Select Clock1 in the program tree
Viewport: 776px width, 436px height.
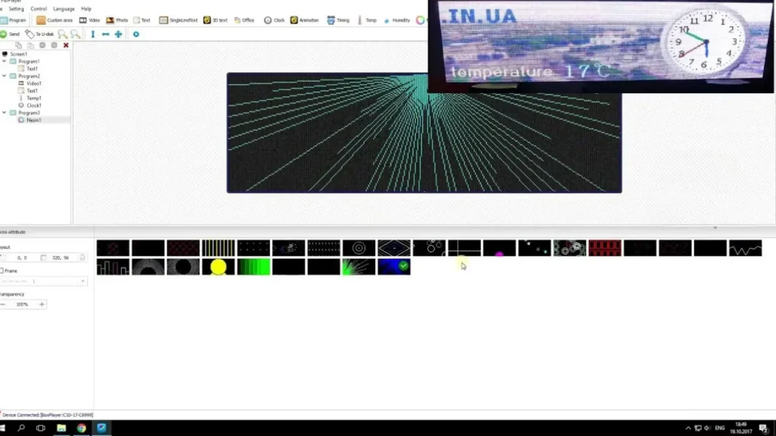[x=34, y=105]
